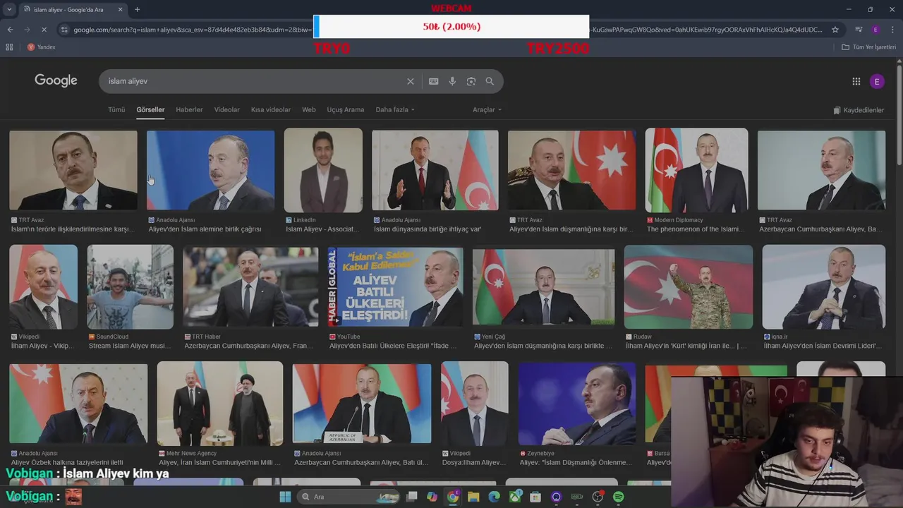The image size is (903, 508).
Task: Open the Yandex bookmark
Action: (41, 47)
